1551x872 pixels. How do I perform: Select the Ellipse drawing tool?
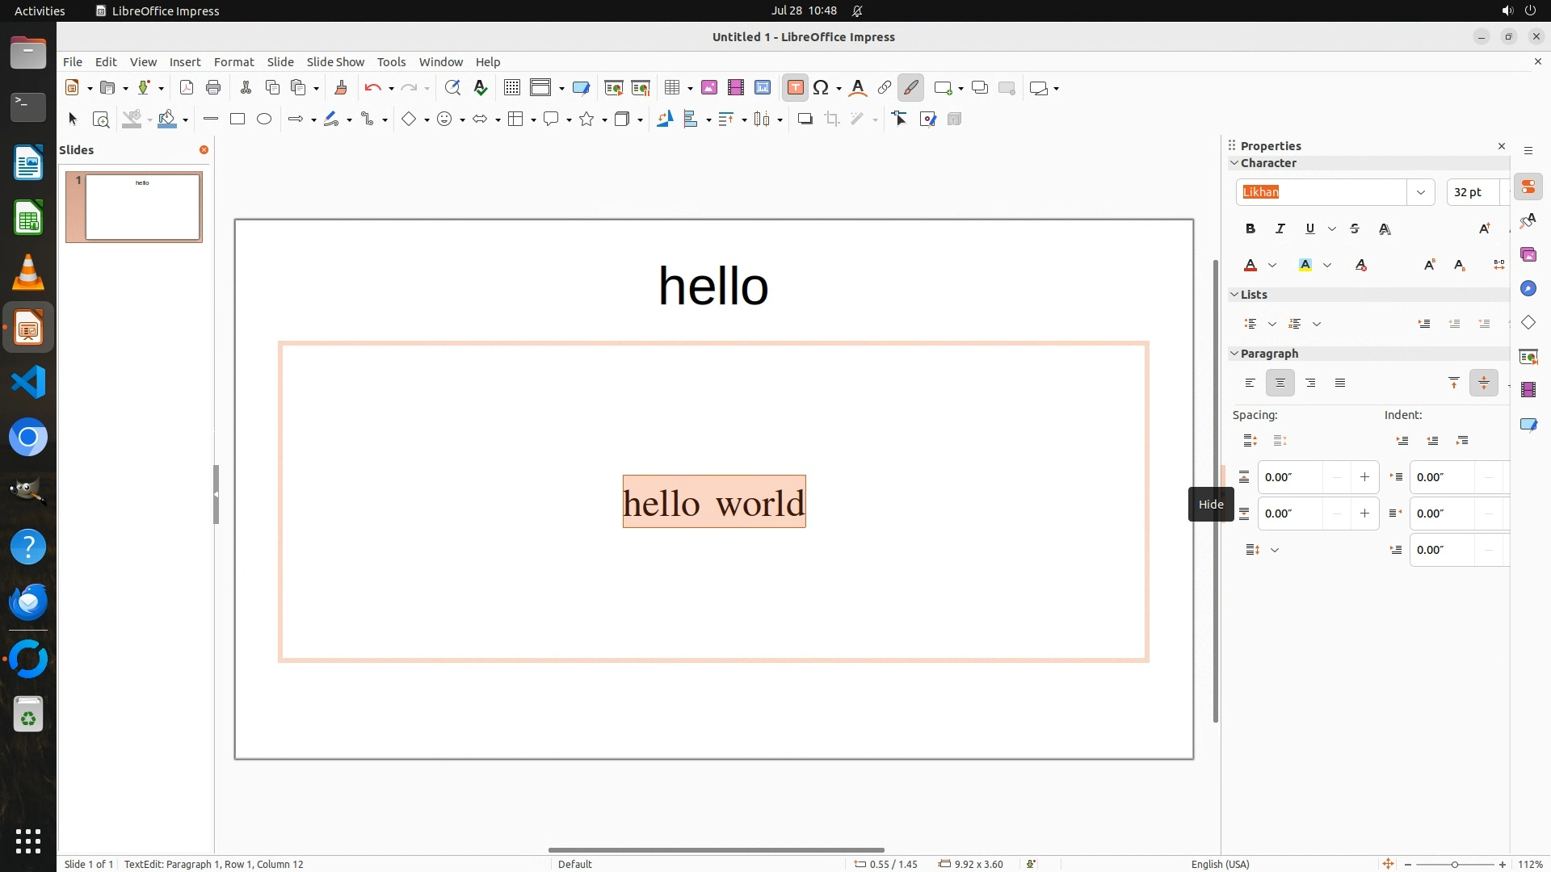(x=264, y=119)
